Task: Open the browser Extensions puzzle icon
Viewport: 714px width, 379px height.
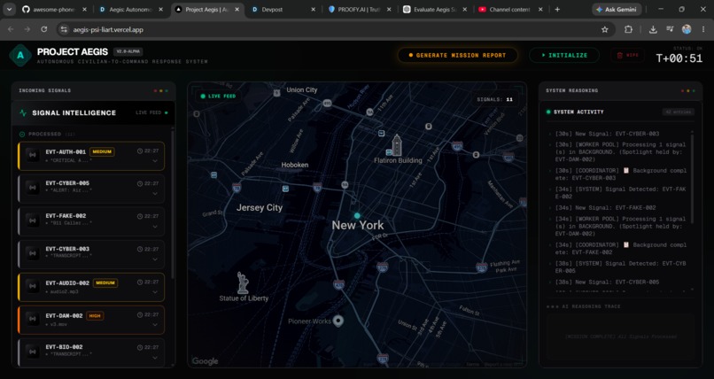Action: (x=628, y=29)
